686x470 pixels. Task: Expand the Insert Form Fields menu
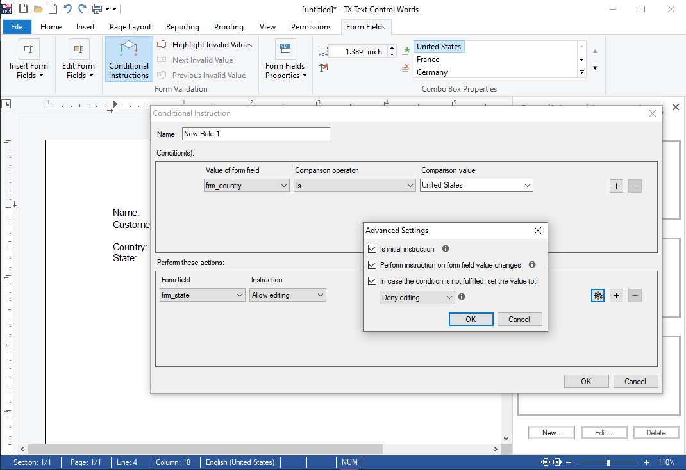(41, 76)
